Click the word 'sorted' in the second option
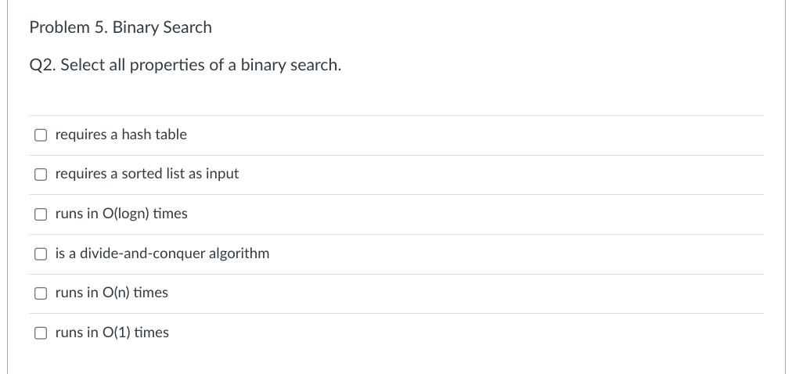 142,174
